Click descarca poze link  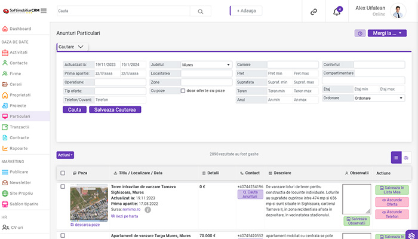tap(85, 225)
